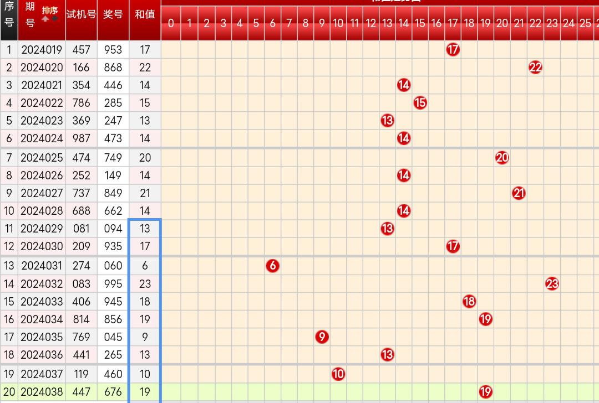Click red ball 22 in the trend chart
Screen dimensions: 599x403
click(535, 68)
